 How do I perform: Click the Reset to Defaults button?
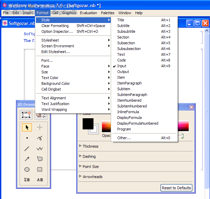click(x=176, y=188)
